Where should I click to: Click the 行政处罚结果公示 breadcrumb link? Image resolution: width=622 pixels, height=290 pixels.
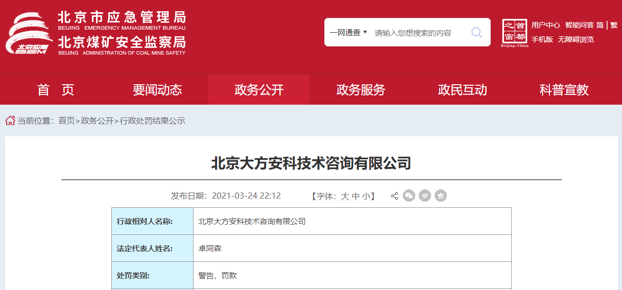click(152, 121)
